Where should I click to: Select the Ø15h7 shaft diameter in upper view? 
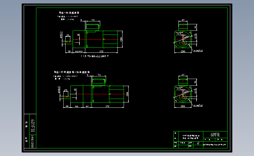[x=61, y=35]
